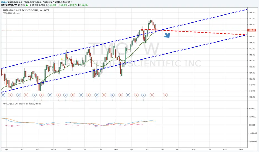Click the 148.00 price axis label
259x152 pixels.
click(x=252, y=36)
